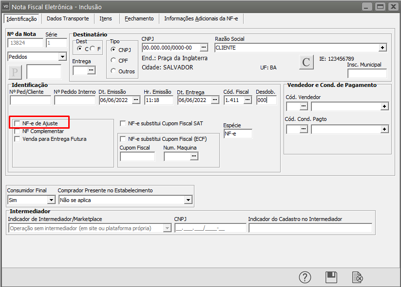Click the save floppy disk icon
The height and width of the screenshot is (287, 401).
(331, 277)
